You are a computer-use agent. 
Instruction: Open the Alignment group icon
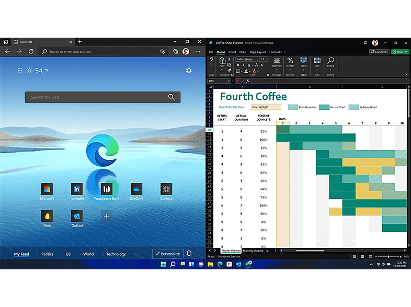277,61
